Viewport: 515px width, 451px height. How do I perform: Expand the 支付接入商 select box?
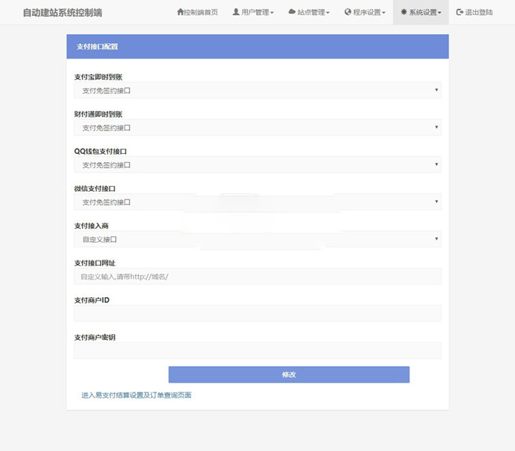coord(257,239)
